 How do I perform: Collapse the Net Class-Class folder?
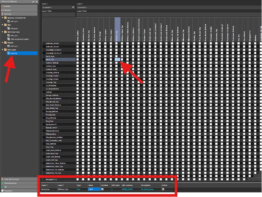click(2, 32)
